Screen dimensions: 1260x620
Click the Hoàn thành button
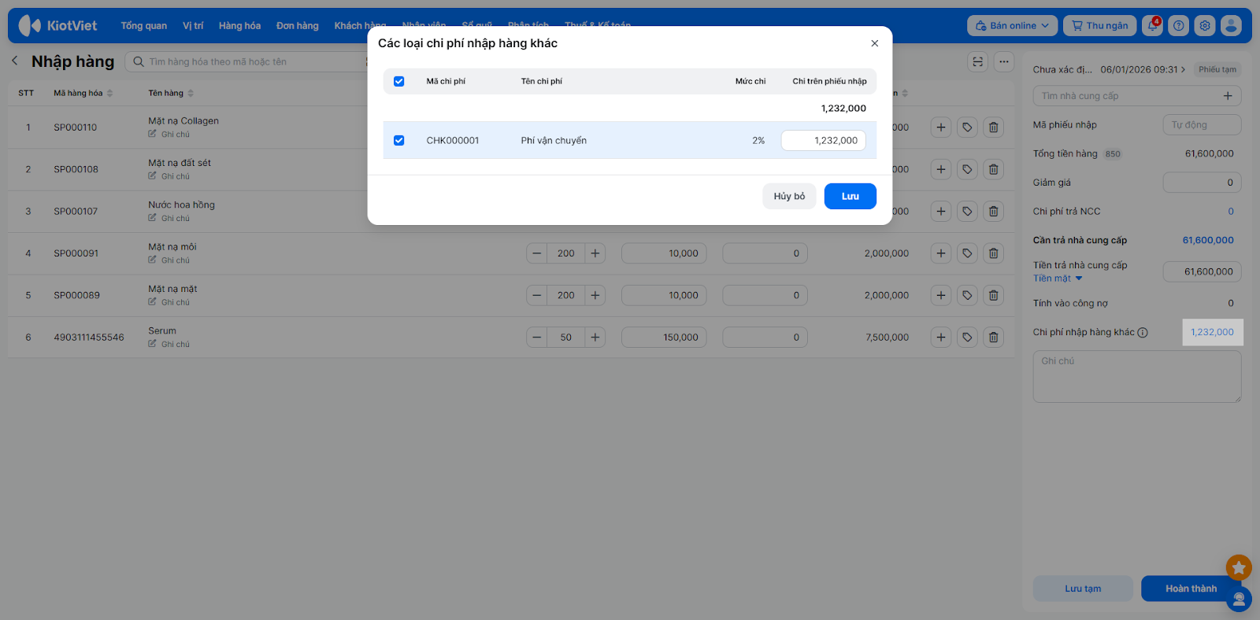[1191, 589]
